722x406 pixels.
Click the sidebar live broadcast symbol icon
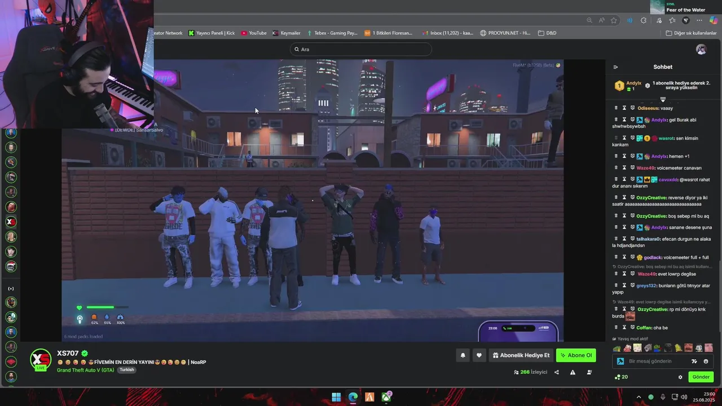click(11, 289)
